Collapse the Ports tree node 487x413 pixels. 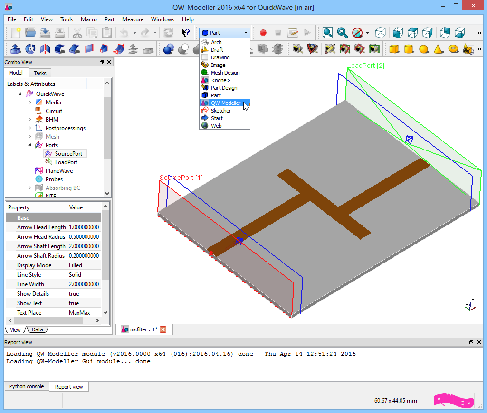(x=29, y=145)
